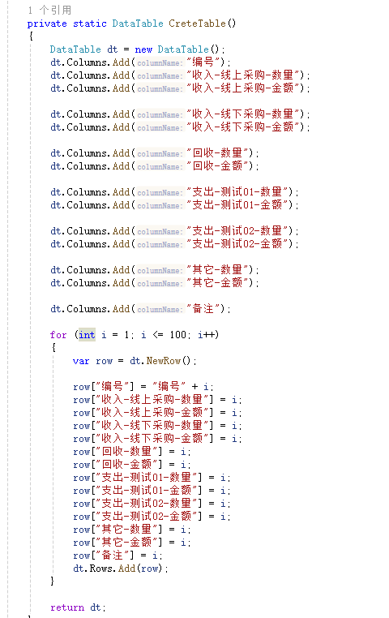Click the "new DataTable()" declaration line
Viewport: 389px width, 618px height.
coord(138,49)
